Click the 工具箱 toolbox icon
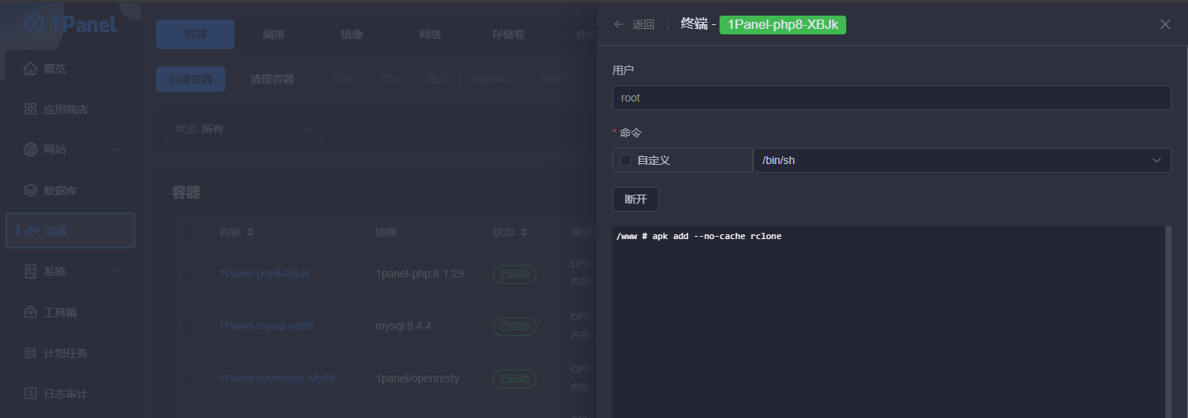 [31, 313]
